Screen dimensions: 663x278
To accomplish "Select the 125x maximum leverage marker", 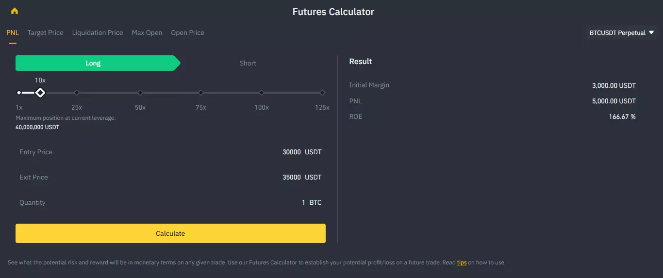I will coord(322,93).
